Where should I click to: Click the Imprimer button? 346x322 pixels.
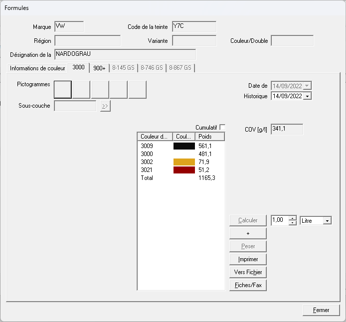click(x=248, y=259)
